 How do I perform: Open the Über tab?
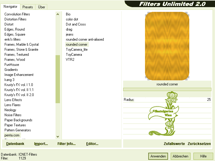(41, 7)
